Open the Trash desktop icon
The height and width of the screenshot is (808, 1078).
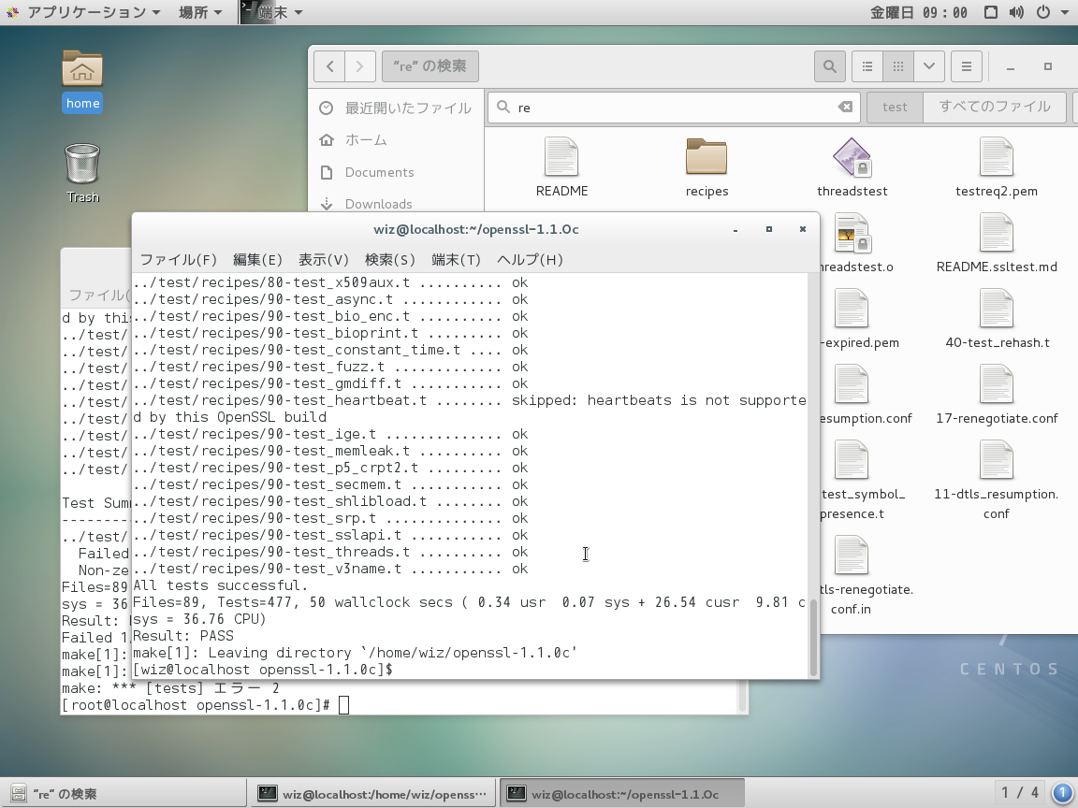click(82, 173)
